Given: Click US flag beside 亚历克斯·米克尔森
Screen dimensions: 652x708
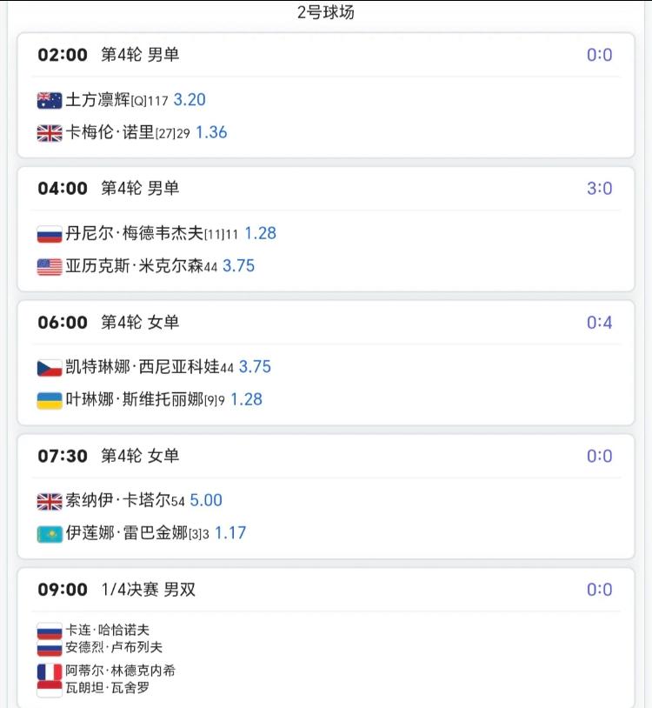Looking at the screenshot, I should click(50, 267).
